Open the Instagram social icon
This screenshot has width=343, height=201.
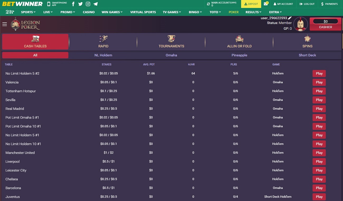click(88, 4)
